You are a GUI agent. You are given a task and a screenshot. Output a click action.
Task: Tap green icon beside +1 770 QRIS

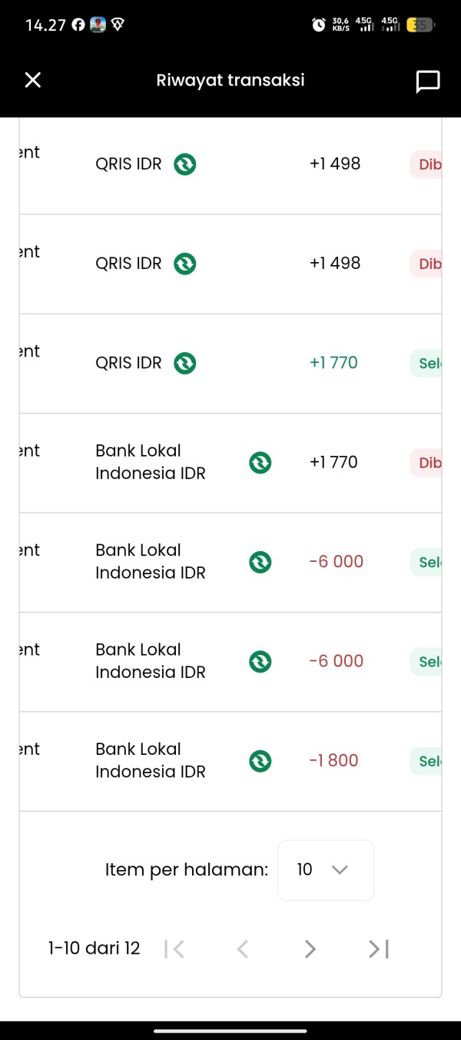[184, 363]
